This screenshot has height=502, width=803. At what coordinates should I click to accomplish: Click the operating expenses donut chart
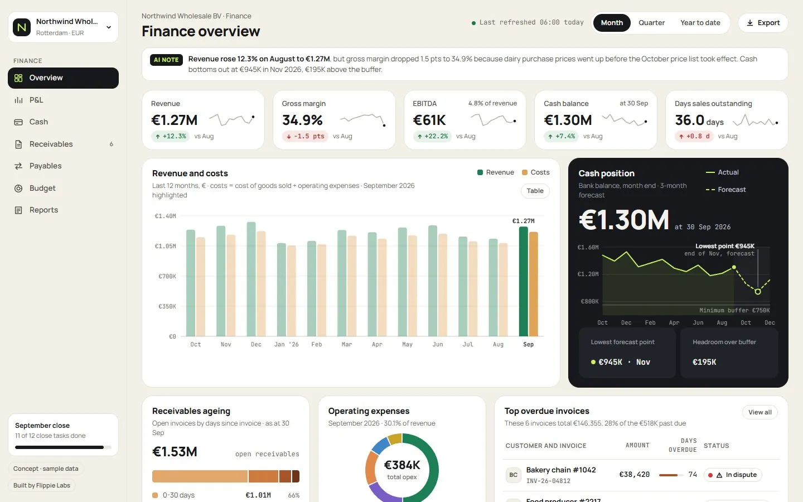click(402, 470)
